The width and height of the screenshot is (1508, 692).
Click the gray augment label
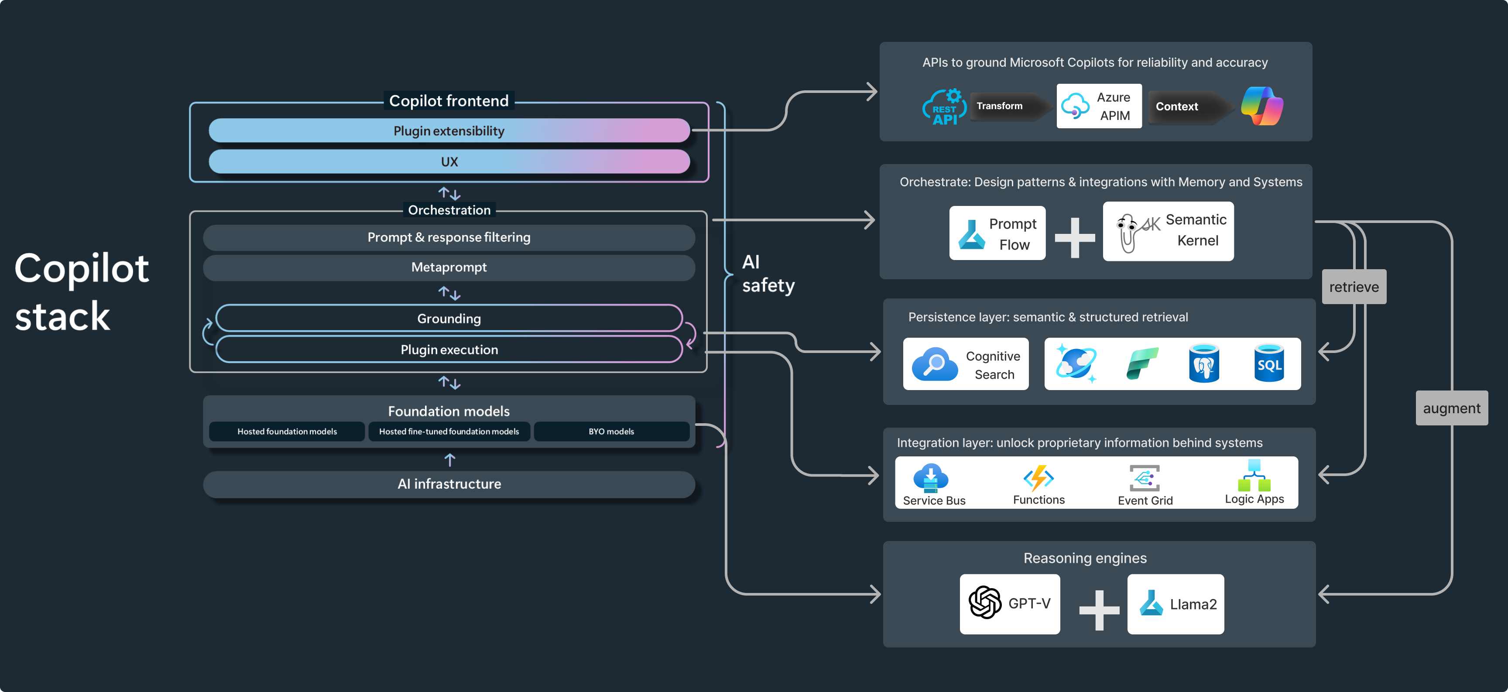[1451, 408]
